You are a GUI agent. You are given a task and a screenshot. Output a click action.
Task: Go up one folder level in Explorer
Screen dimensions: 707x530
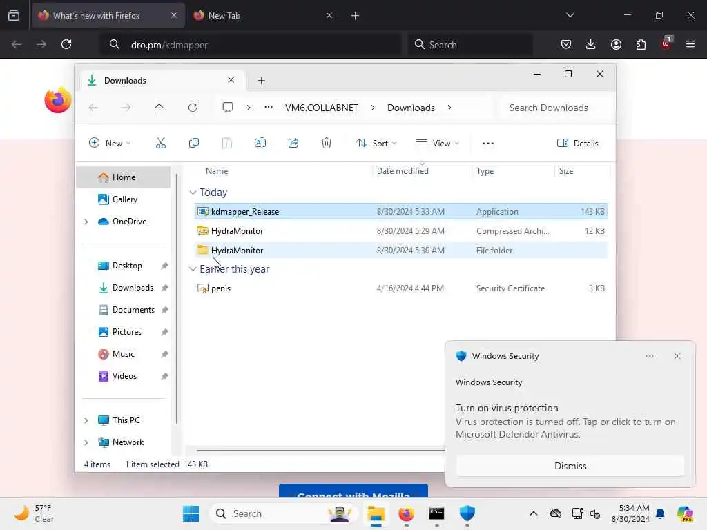point(159,108)
